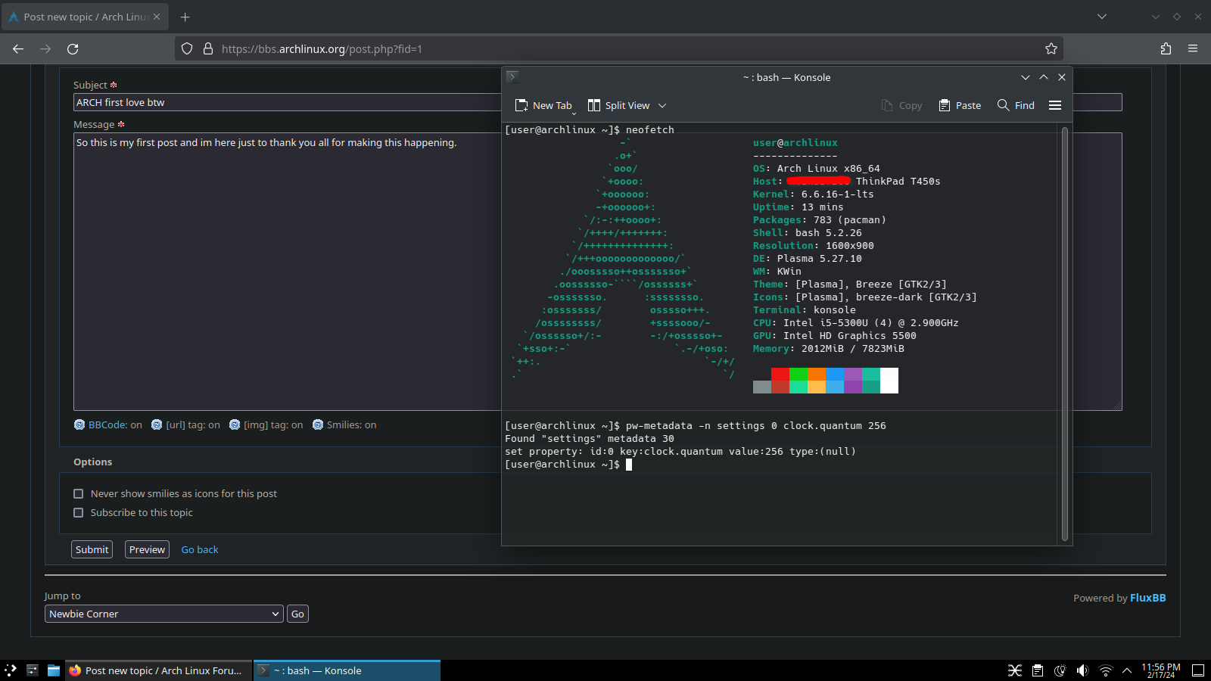Expand hidden system tray icons

[1127, 670]
